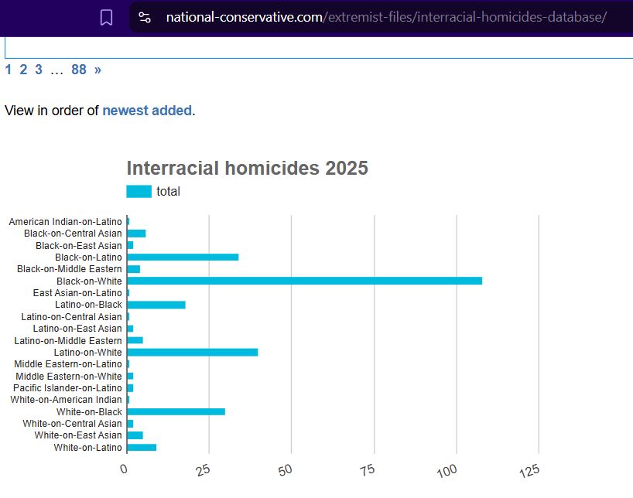Click the White-on-Latino bar
This screenshot has width=633, height=498.
[x=142, y=447]
